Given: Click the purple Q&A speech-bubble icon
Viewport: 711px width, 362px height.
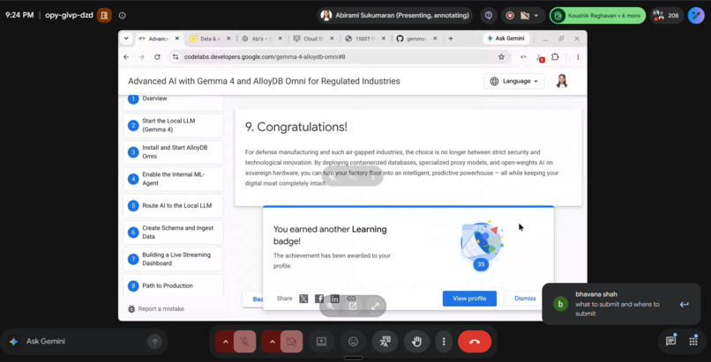Looking at the screenshot, I should point(489,15).
